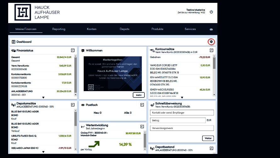Click the Kontoumsätze scrollbar down arrow
The width and height of the screenshot is (280, 158).
214,95
